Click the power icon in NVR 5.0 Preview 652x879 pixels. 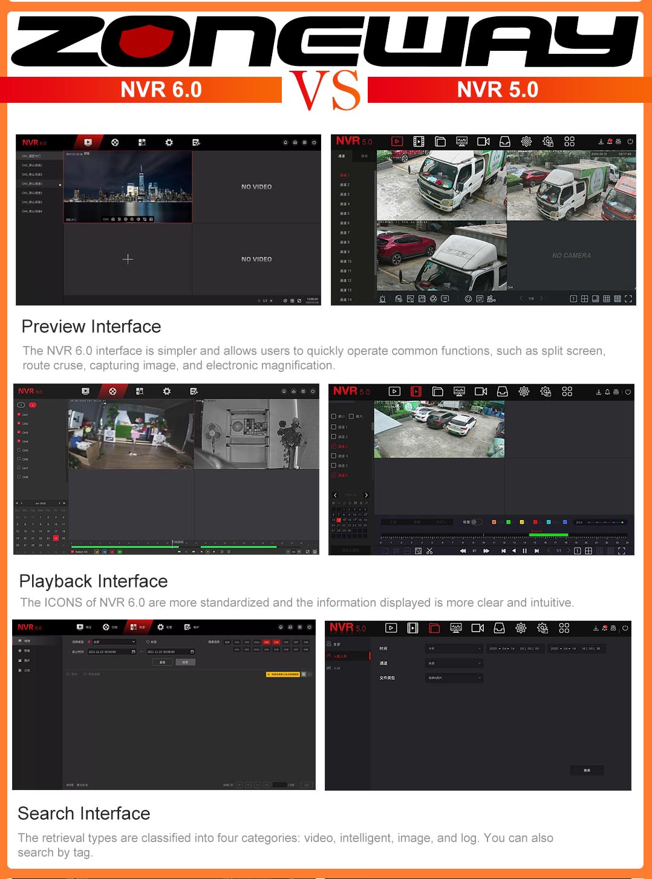[630, 141]
